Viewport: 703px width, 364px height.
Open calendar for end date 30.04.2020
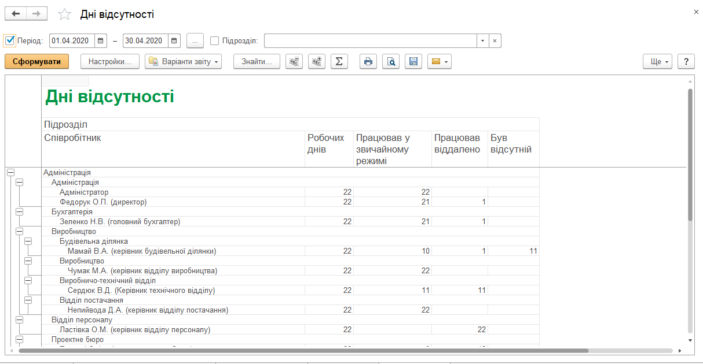pyautogui.click(x=174, y=41)
